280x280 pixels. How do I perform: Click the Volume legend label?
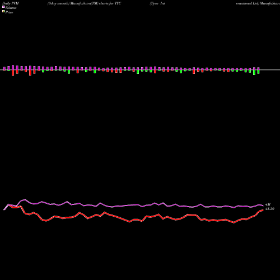(x=11, y=8)
